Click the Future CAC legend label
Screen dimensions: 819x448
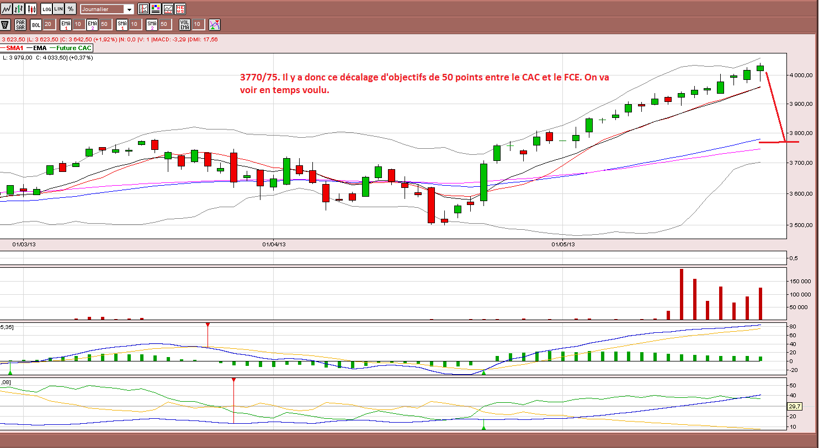click(74, 48)
